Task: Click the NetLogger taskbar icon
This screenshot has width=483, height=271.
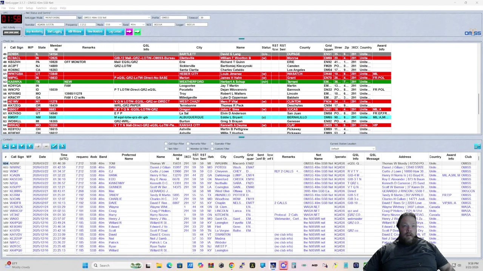Action: click(273, 265)
